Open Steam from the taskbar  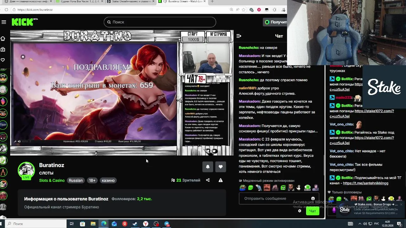click(x=135, y=224)
